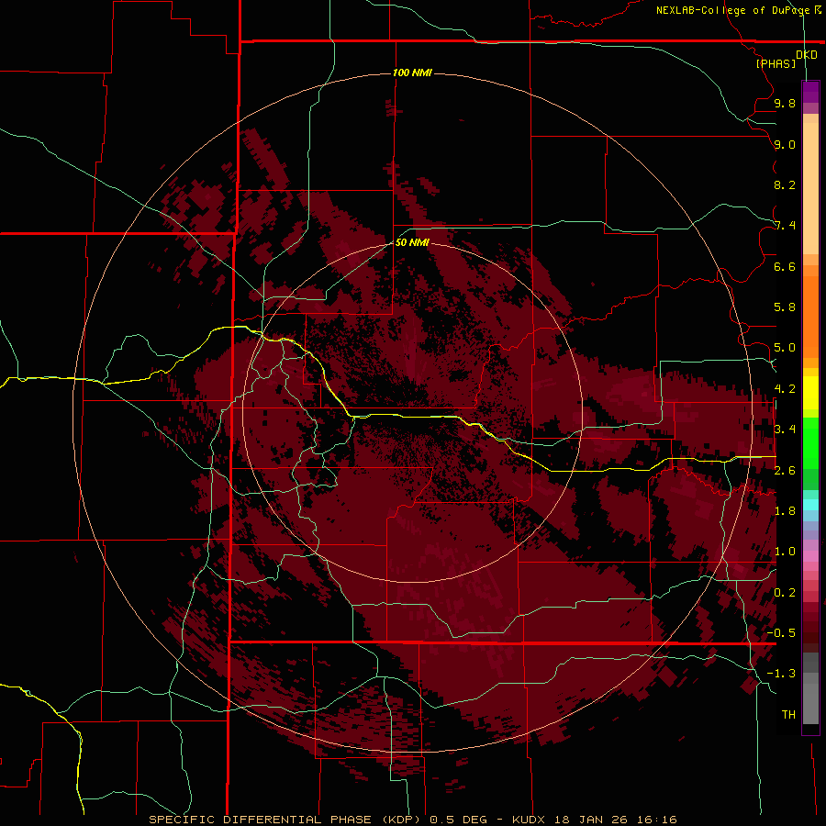This screenshot has height=826, width=826.
Task: Click the -1.3 value on the legend
Action: pyautogui.click(x=781, y=674)
